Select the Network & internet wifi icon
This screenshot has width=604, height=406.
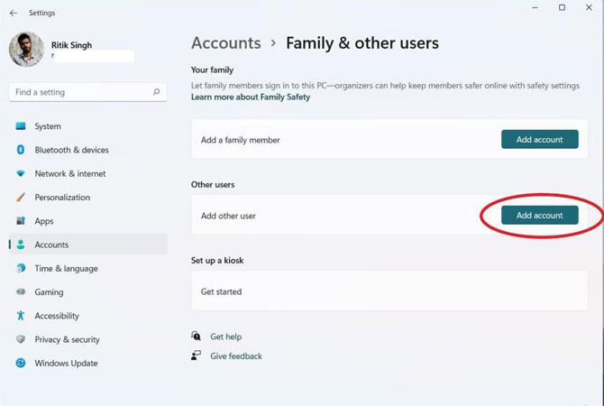pyautogui.click(x=21, y=173)
